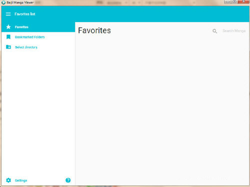Open the Bookmarked Folders menu item
The width and height of the screenshot is (250, 187).
[x=38, y=37]
